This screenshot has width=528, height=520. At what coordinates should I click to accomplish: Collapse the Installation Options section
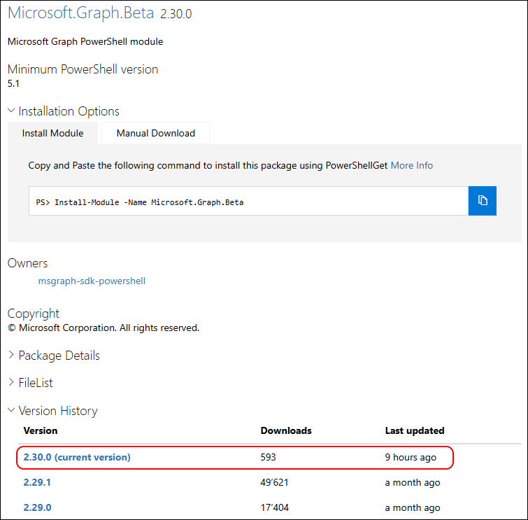(64, 111)
